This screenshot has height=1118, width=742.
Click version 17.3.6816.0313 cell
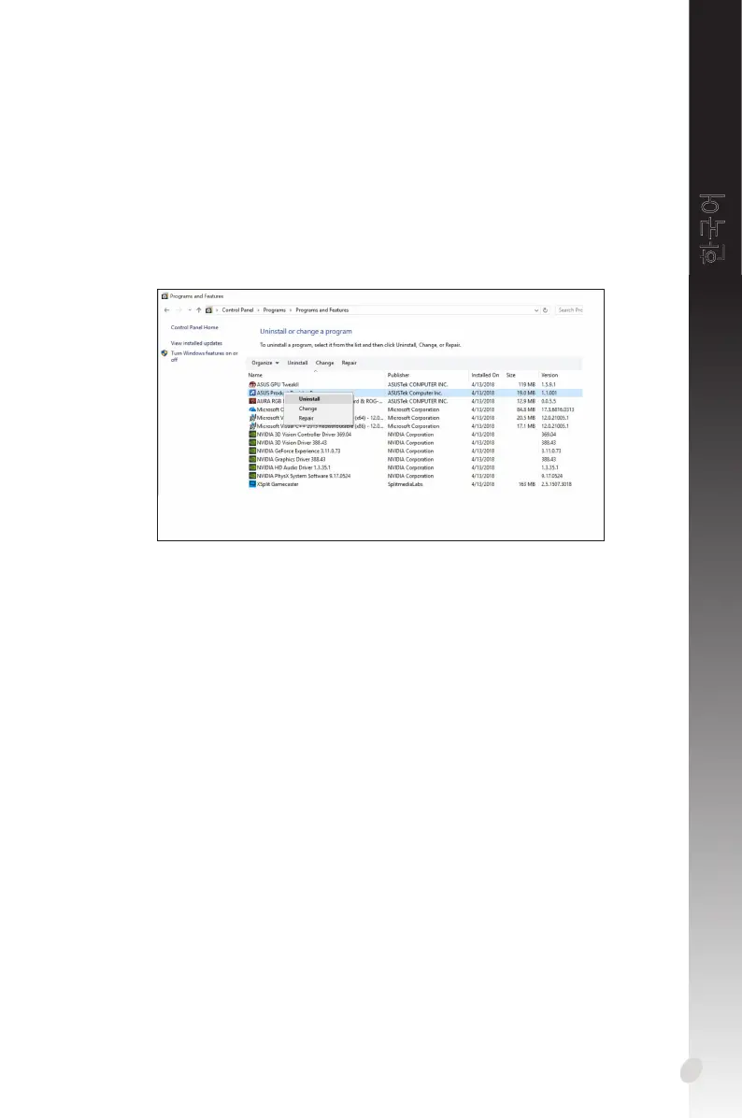click(557, 409)
